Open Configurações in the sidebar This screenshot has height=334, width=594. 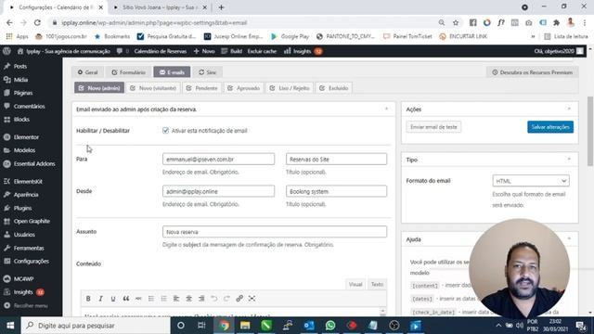pos(31,262)
